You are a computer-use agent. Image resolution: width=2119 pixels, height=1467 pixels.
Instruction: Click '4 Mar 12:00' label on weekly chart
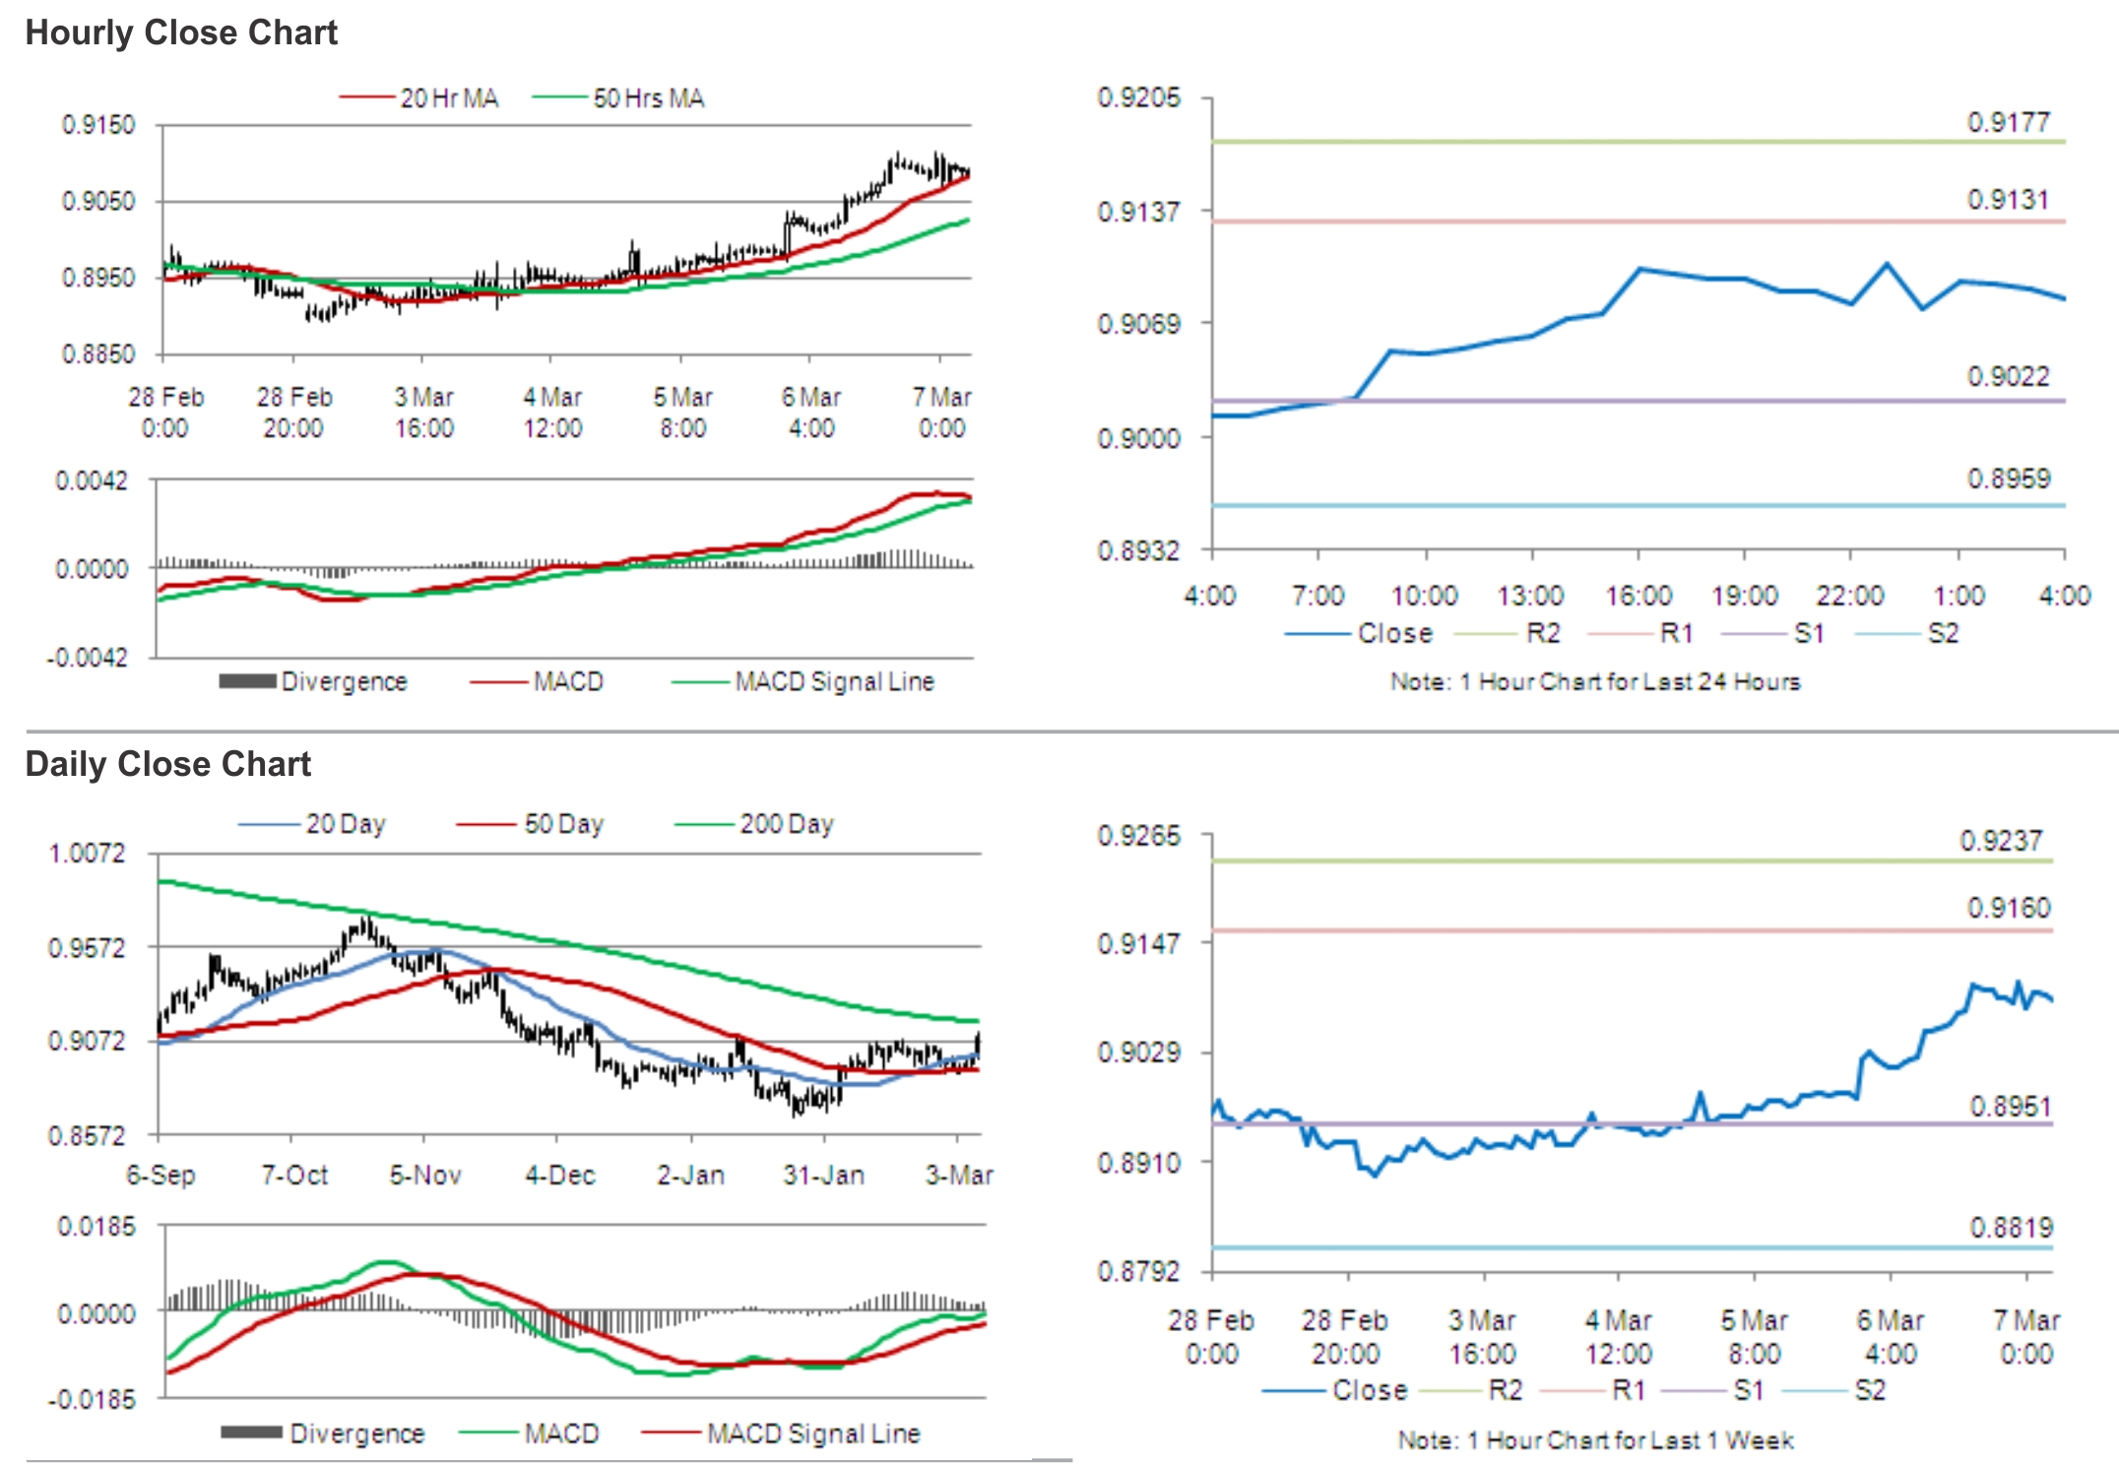point(1619,1337)
